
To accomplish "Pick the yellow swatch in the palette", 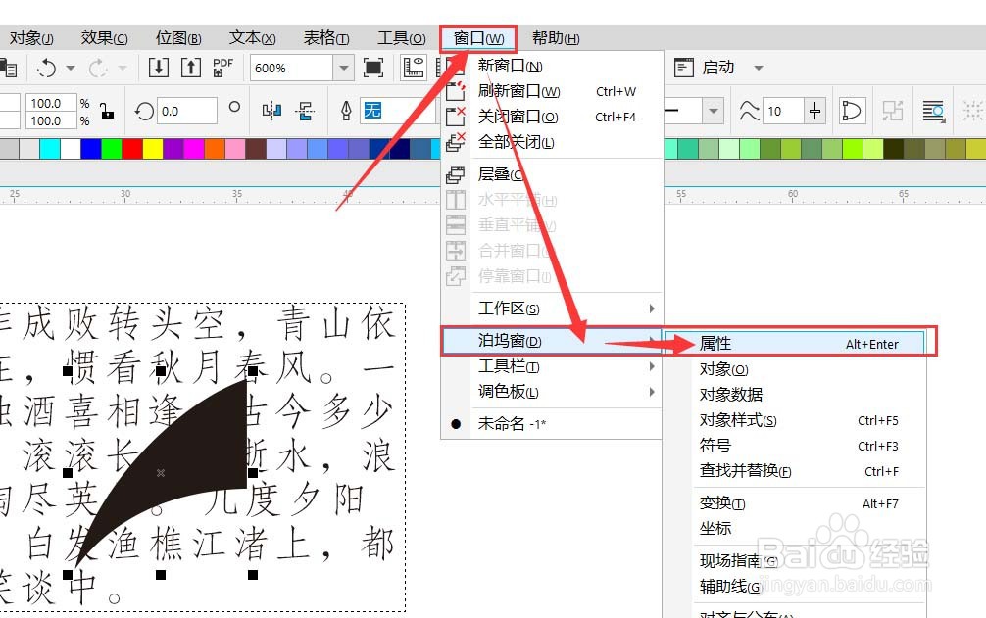I will point(153,149).
